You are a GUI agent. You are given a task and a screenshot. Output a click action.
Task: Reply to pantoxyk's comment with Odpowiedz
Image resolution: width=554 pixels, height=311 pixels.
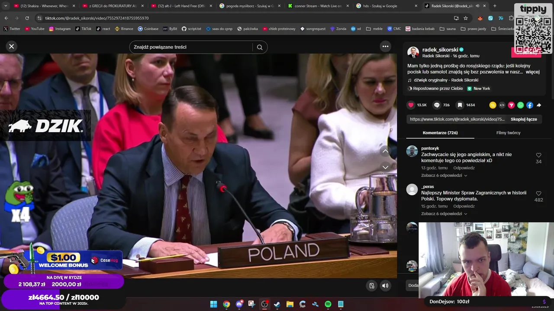464,168
